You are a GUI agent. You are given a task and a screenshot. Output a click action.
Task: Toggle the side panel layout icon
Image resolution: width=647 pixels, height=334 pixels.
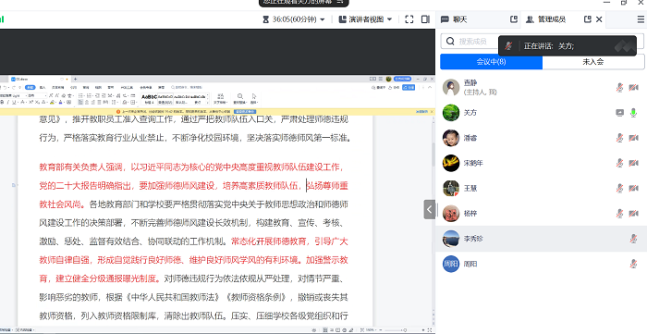pyautogui.click(x=425, y=19)
